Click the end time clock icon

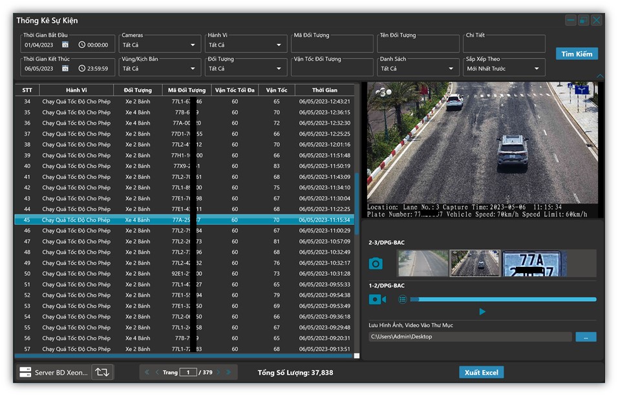pos(81,68)
